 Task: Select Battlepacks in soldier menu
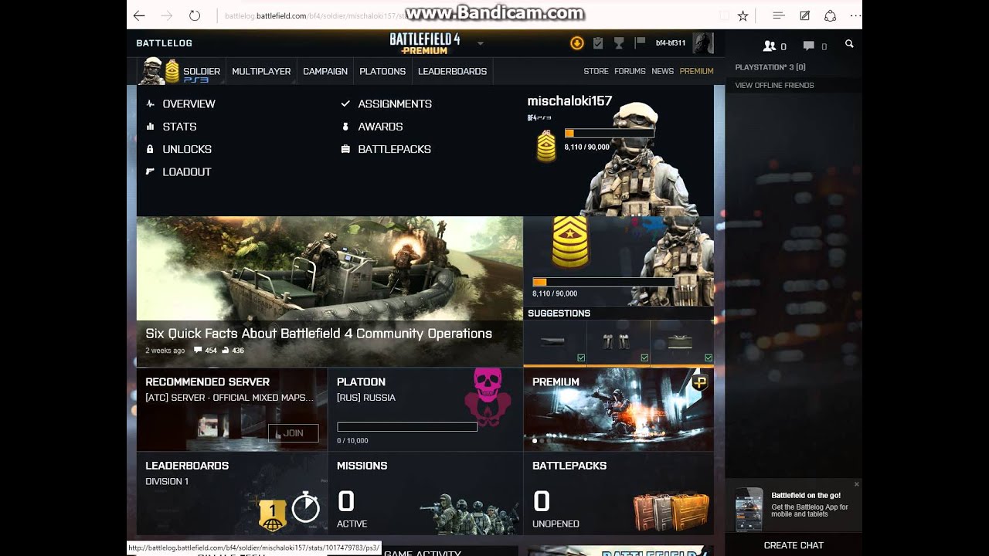coord(394,149)
